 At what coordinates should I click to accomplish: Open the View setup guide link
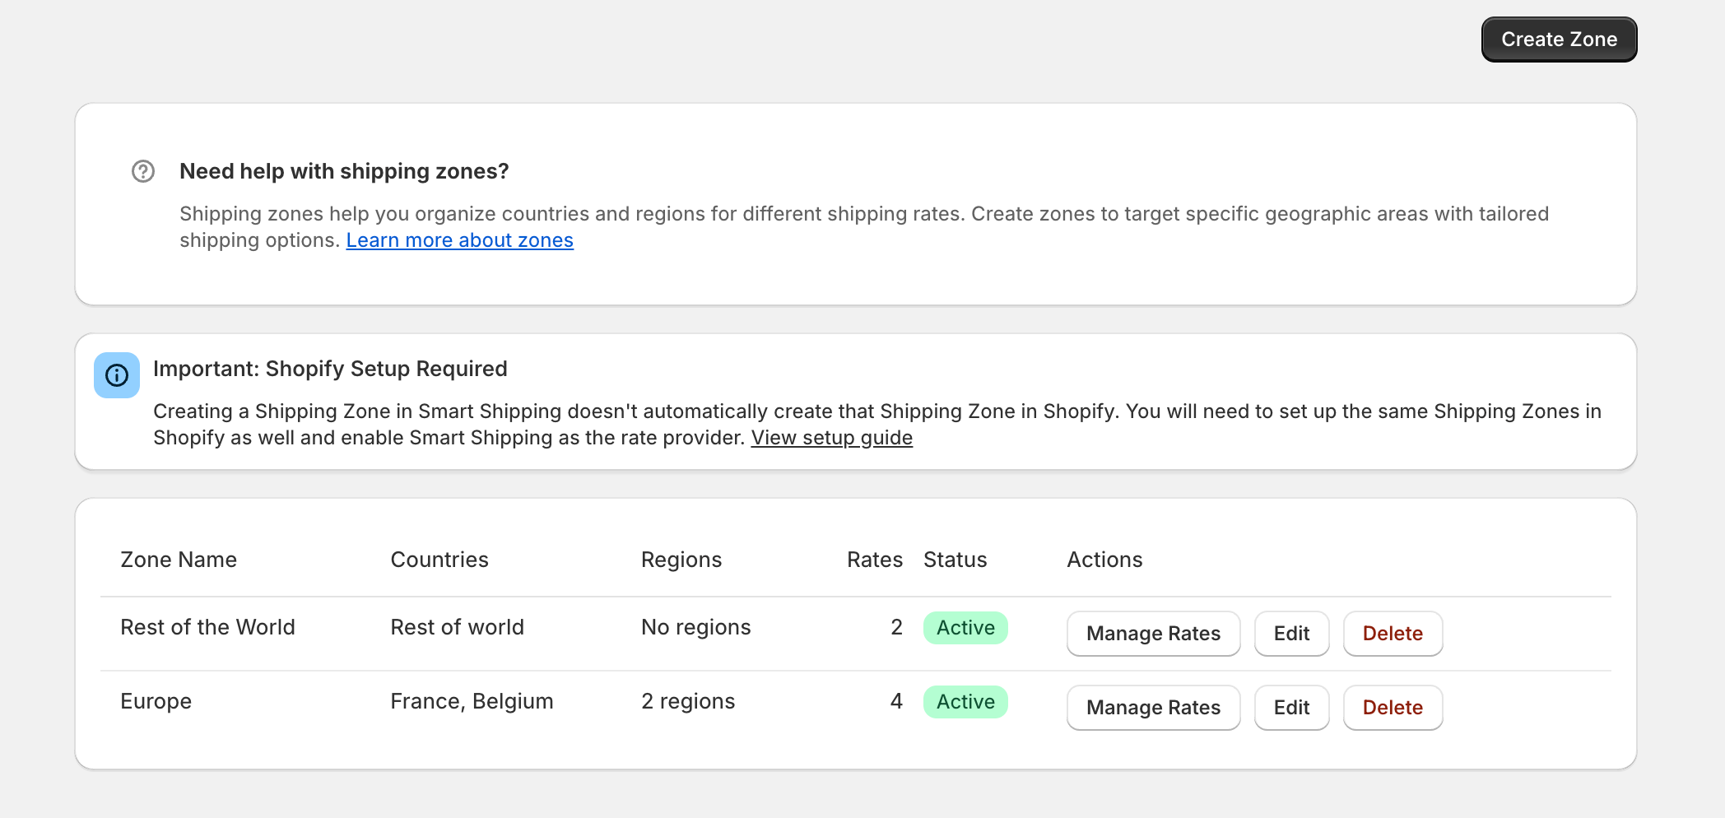point(831,438)
